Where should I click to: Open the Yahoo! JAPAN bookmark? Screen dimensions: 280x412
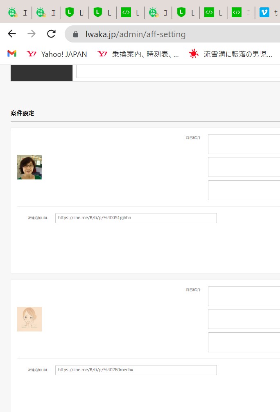point(56,54)
